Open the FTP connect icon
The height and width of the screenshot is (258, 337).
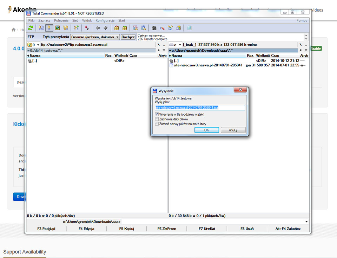click(x=135, y=28)
